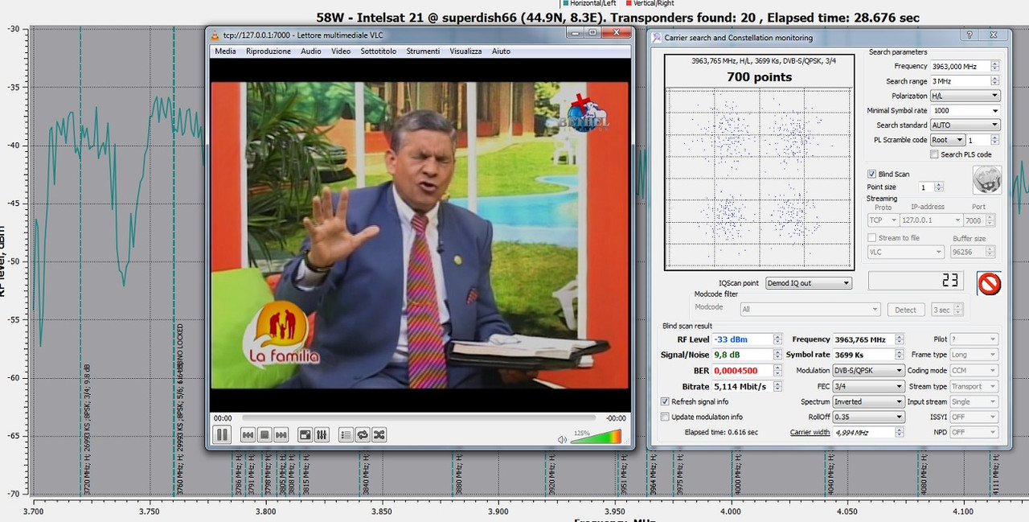Click the Frequency field spinner arrows

(x=995, y=66)
